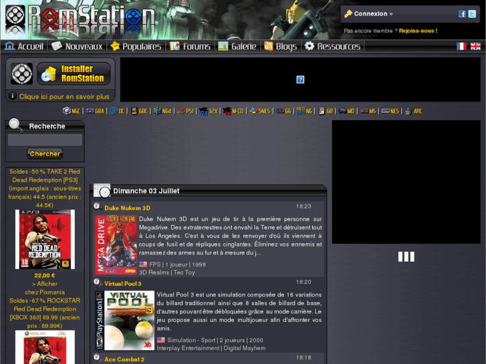The width and height of the screenshot is (486, 364).
Task: Click the calendar clock icon by Dimanche
Action: 102,190
